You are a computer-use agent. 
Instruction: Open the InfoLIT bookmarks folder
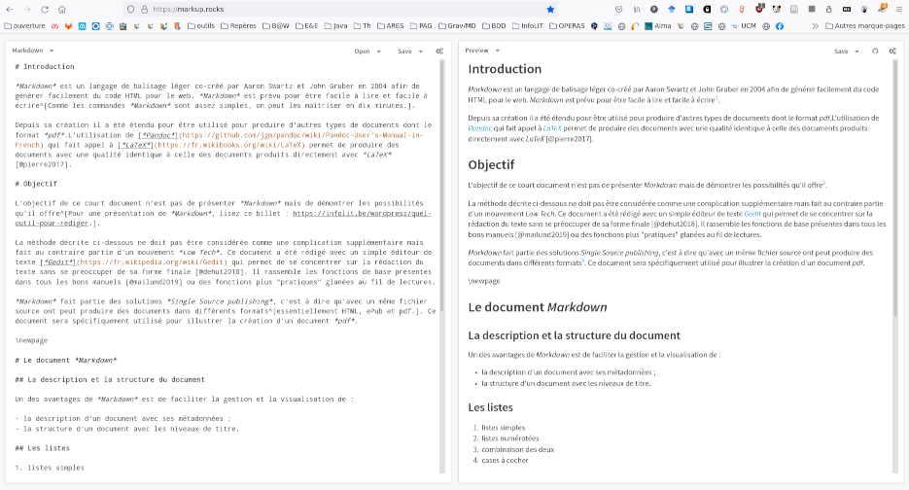click(528, 26)
